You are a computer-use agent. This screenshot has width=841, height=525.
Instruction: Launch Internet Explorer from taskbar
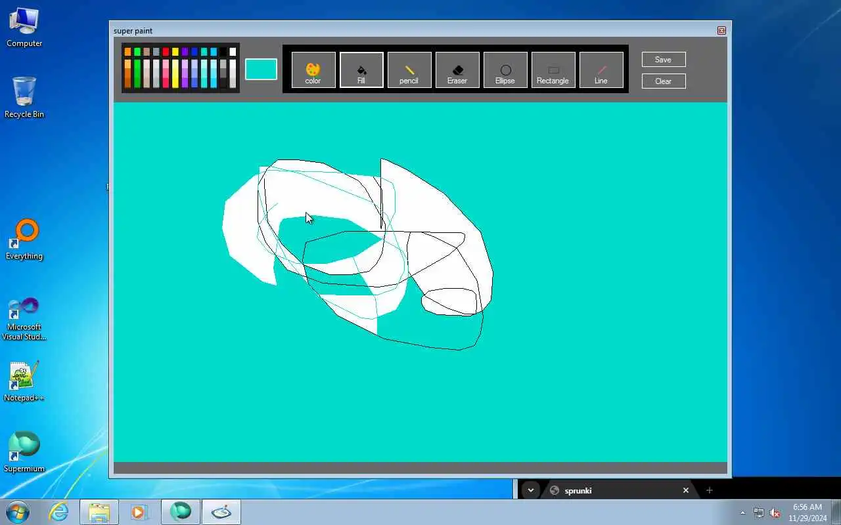[59, 512]
